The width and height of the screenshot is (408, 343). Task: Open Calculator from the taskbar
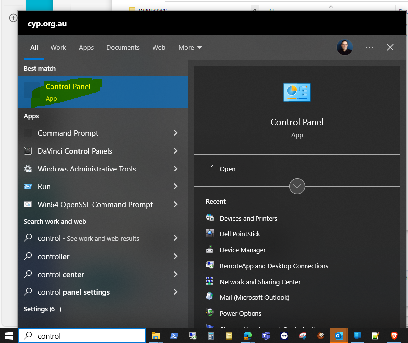pos(211,336)
